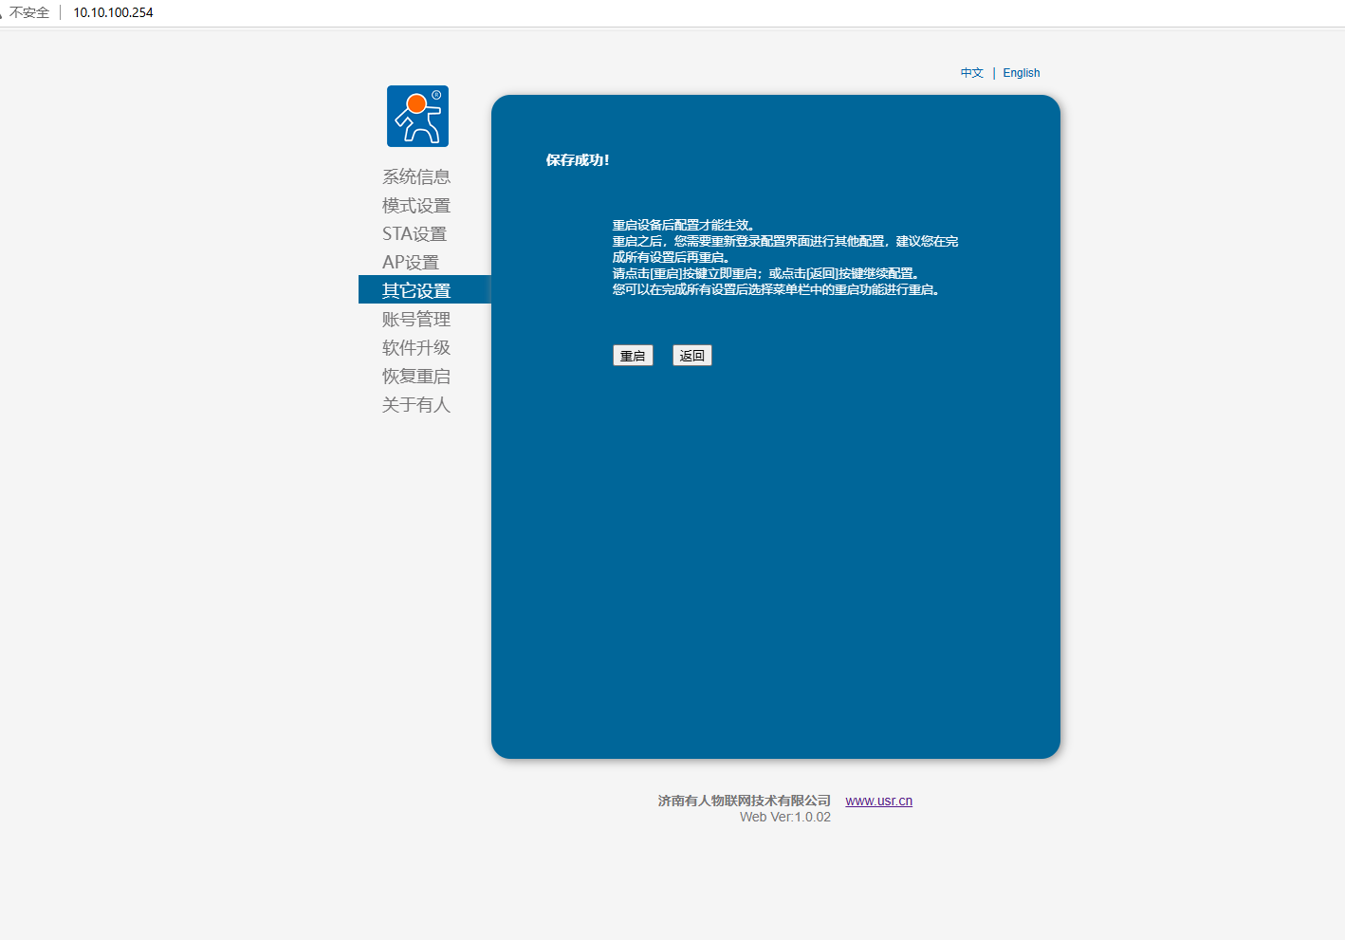Open the 关于有人 page

tap(415, 404)
